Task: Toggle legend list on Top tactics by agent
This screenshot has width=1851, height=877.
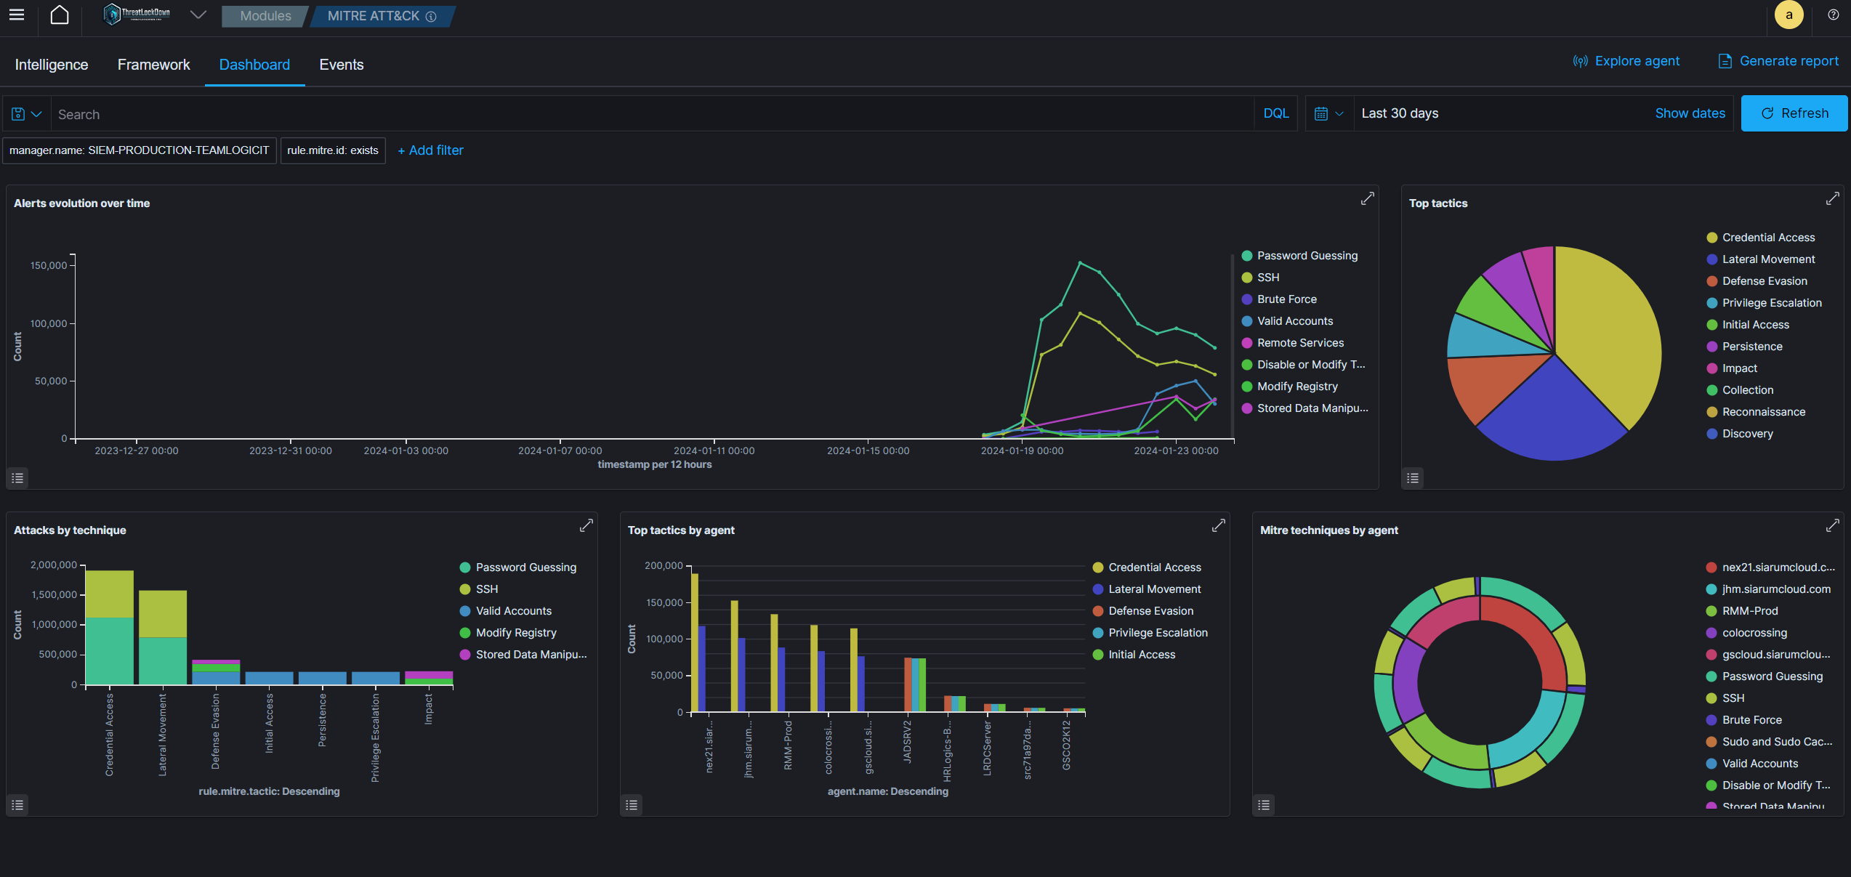Action: [632, 804]
